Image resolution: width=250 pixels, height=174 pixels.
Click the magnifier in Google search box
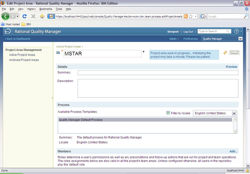[x=246, y=16]
